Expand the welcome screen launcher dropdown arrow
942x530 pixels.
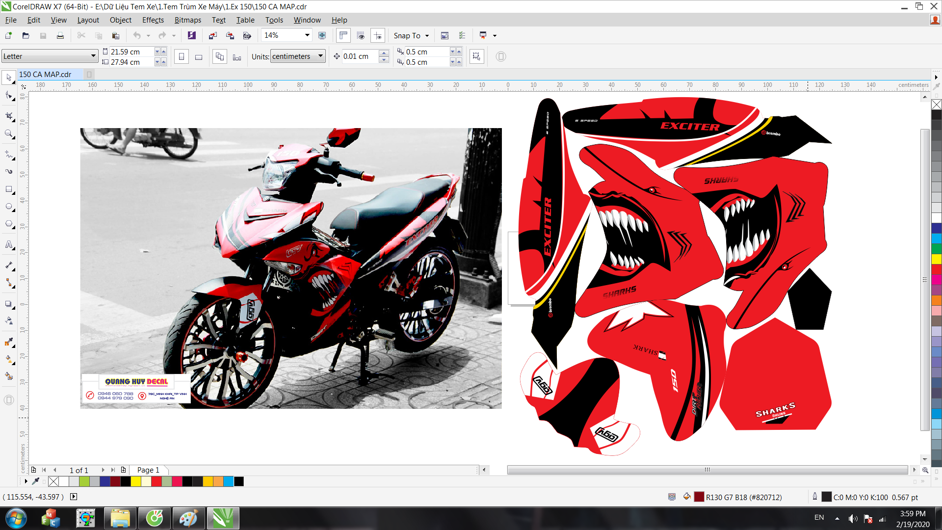coord(495,35)
